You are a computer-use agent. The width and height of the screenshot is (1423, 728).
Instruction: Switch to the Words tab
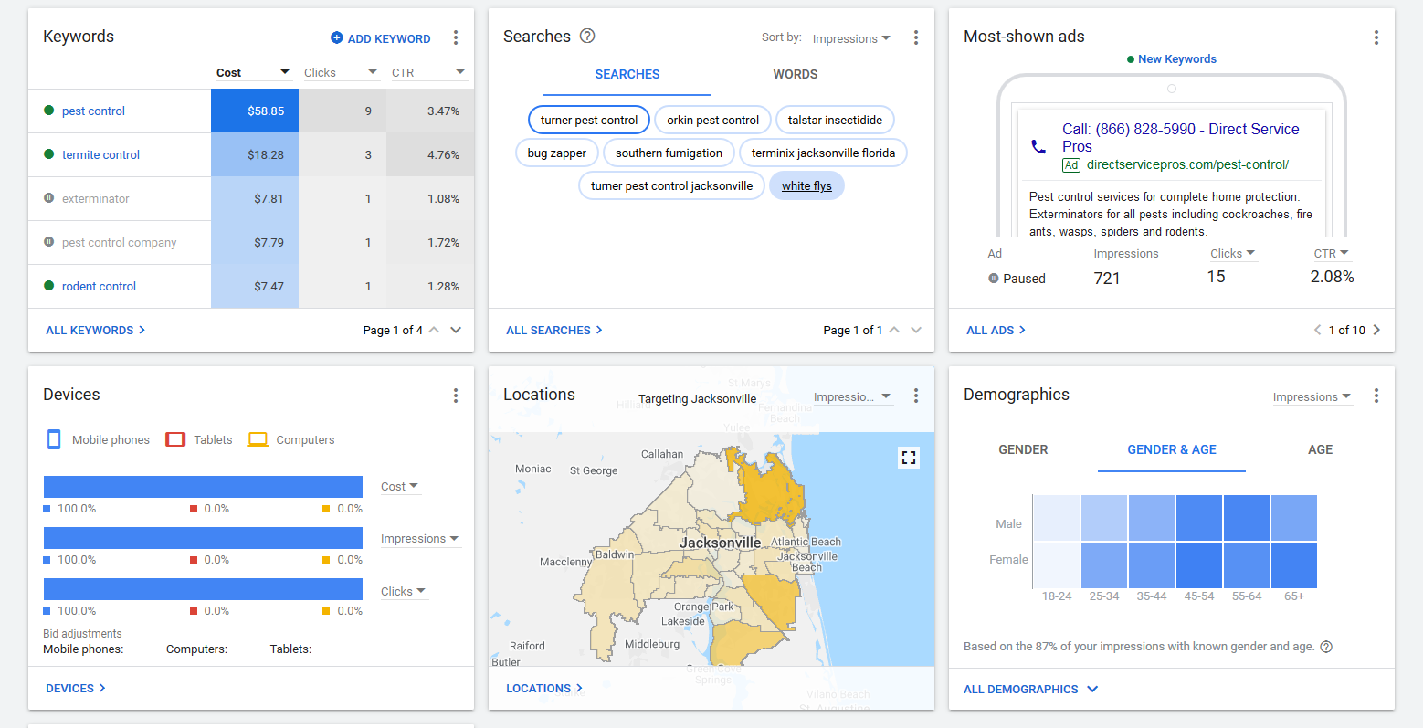click(795, 74)
